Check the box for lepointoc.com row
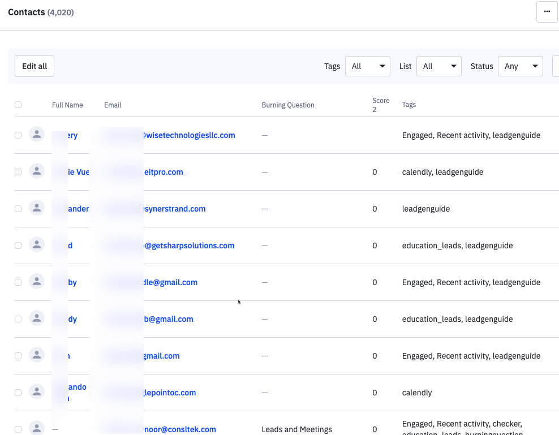Image resolution: width=559 pixels, height=435 pixels. 18,392
